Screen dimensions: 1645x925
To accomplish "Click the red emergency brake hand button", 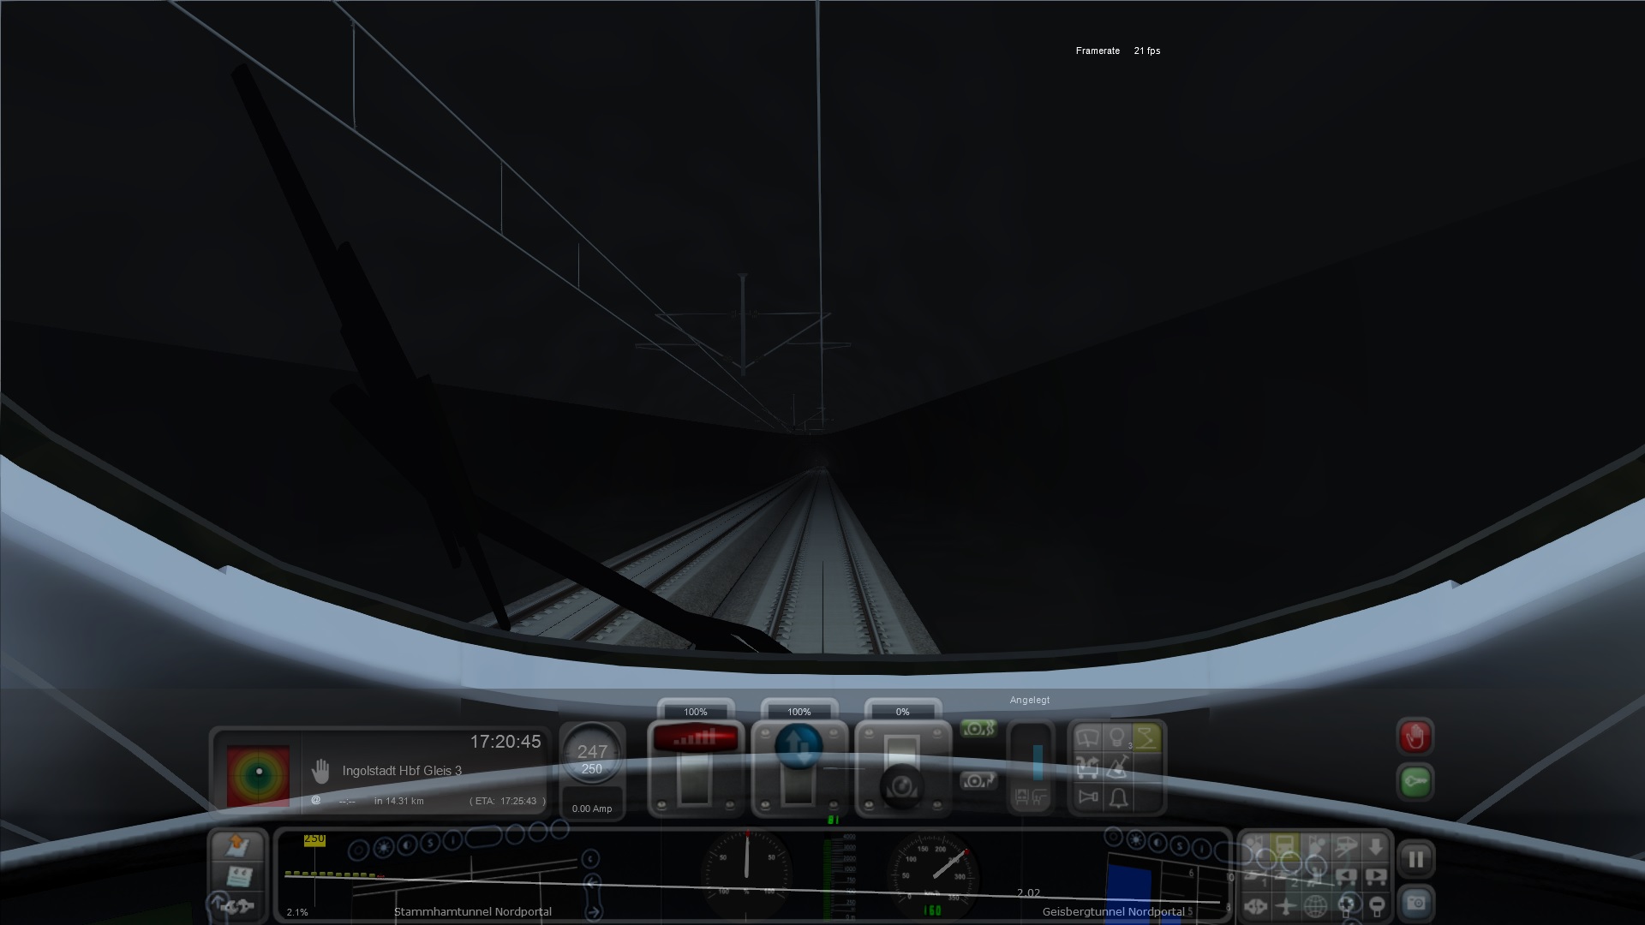I will [1415, 737].
